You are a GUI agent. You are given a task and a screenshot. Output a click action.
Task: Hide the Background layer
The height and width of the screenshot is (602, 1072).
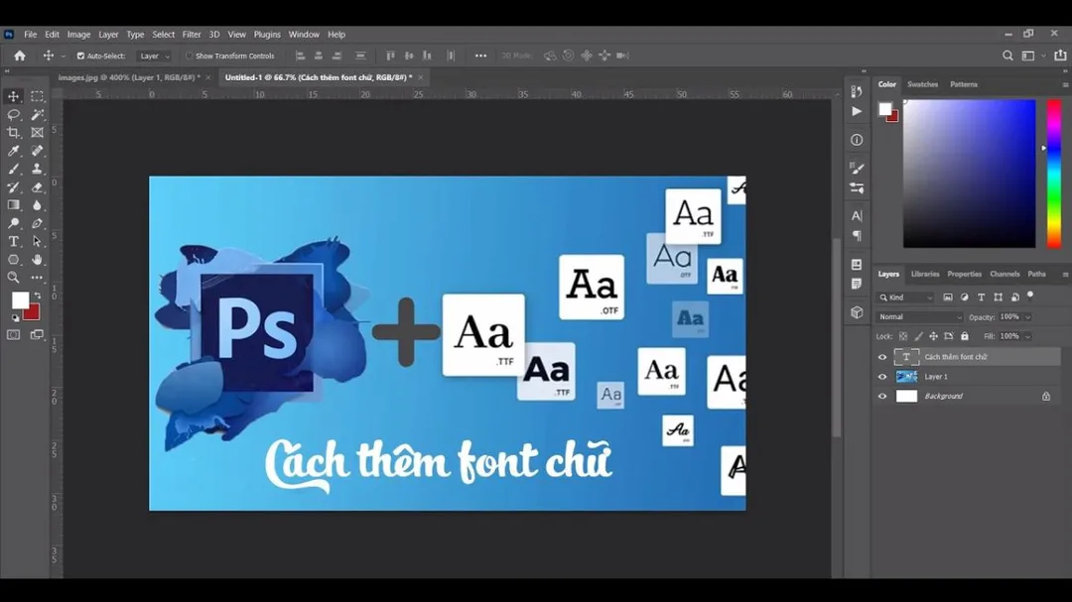pos(881,396)
